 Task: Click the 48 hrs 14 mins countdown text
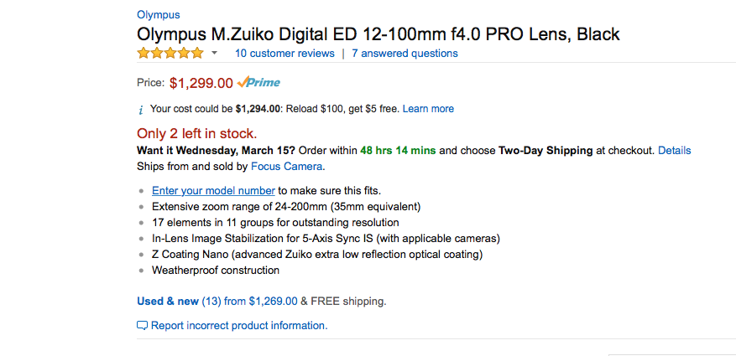point(398,151)
